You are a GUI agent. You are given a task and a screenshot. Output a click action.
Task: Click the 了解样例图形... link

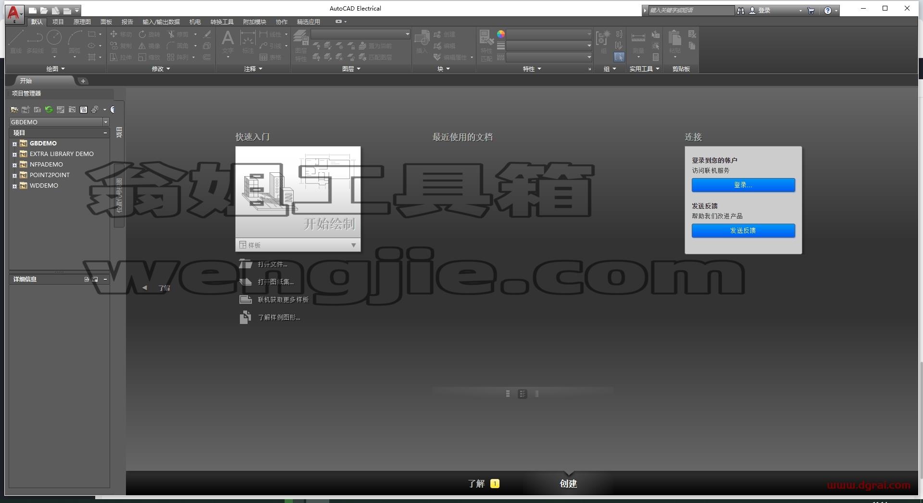pyautogui.click(x=279, y=317)
